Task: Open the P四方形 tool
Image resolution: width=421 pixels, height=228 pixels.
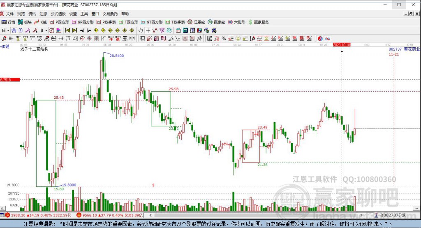Action: (x=59, y=22)
